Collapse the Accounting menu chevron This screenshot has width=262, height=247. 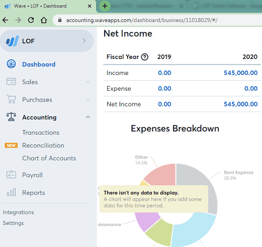88,117
